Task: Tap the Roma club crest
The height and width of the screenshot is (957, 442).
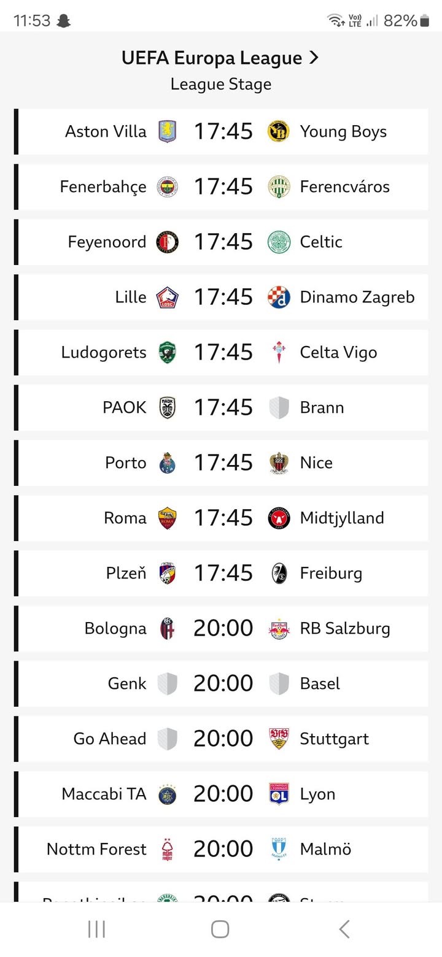Action: tap(168, 518)
